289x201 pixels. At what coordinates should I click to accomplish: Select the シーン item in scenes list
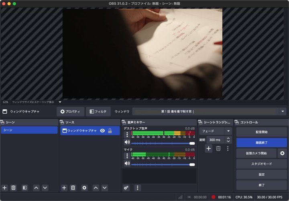click(29, 130)
